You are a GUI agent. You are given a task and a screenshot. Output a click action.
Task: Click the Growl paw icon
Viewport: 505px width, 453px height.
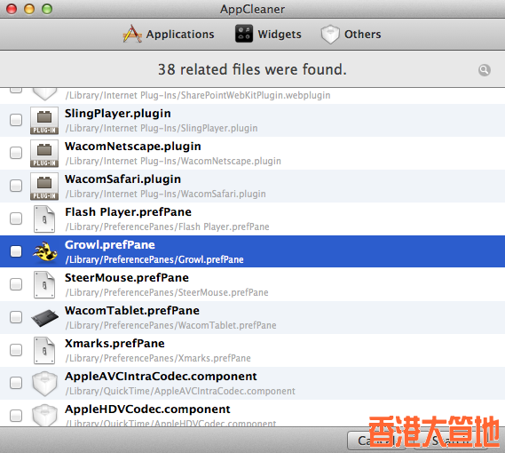(45, 251)
